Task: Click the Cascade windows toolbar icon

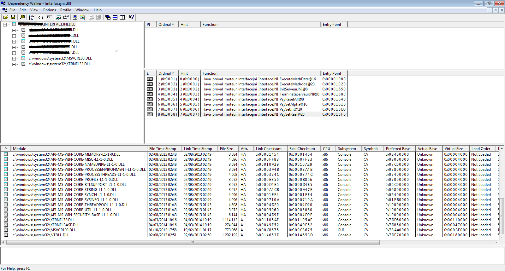Action: tap(108, 17)
